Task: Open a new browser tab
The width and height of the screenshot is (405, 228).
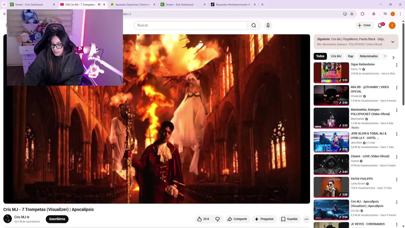Action: (262, 4)
